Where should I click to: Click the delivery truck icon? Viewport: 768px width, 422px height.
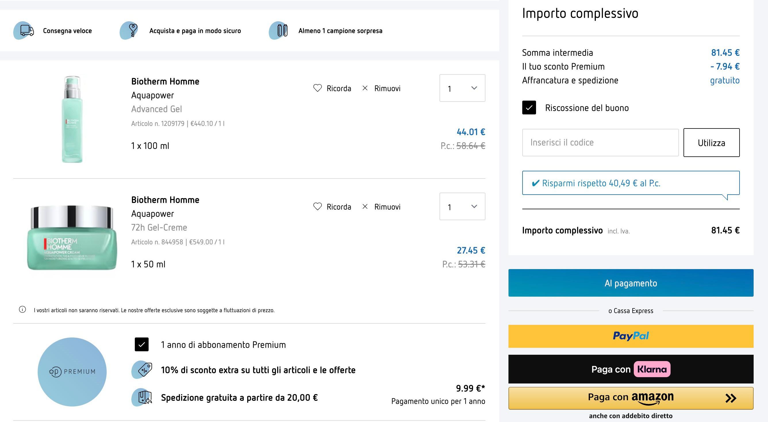coord(24,30)
